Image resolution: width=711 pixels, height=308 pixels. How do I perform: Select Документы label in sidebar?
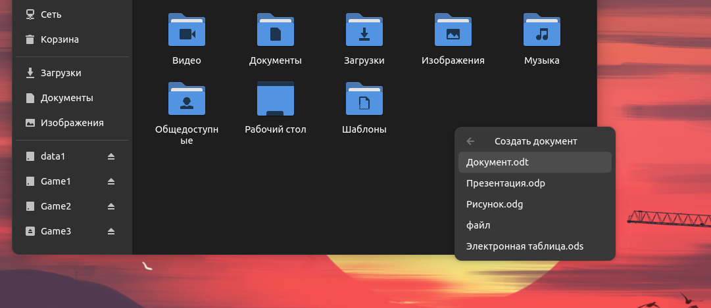point(67,98)
